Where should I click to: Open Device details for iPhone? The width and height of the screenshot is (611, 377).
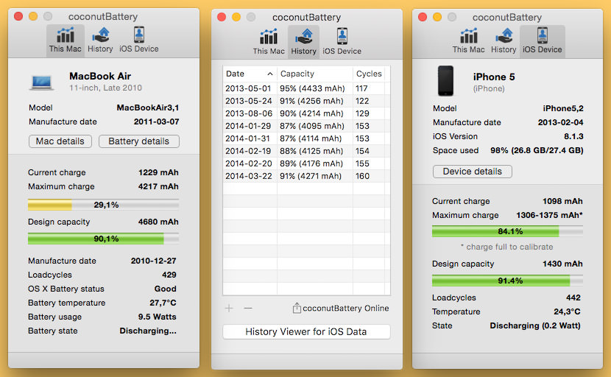[x=473, y=172]
